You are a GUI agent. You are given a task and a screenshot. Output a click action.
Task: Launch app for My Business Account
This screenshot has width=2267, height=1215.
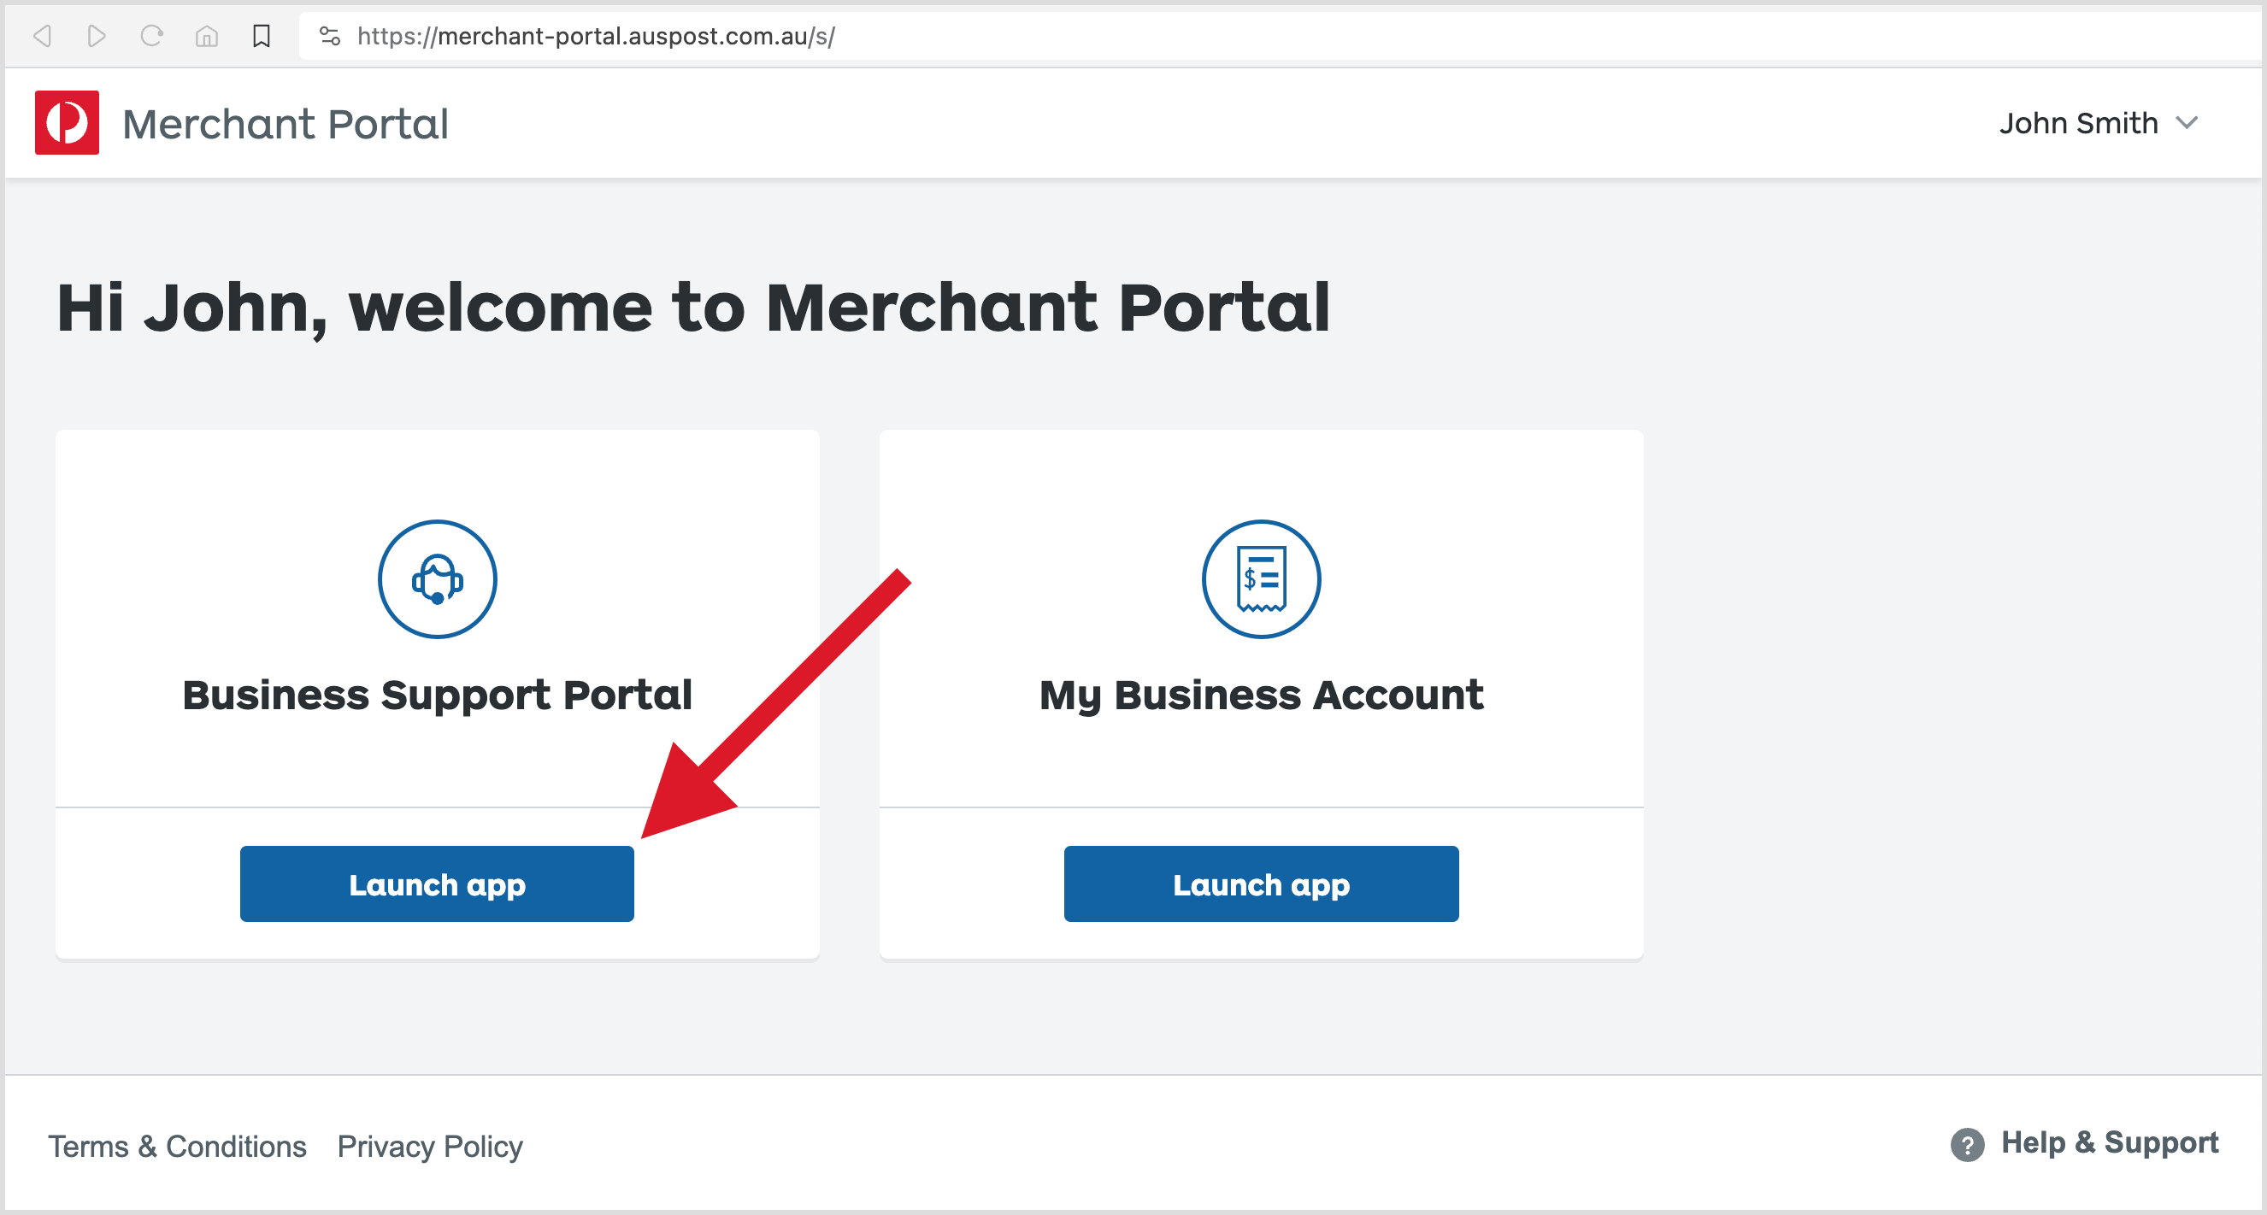pyautogui.click(x=1261, y=883)
